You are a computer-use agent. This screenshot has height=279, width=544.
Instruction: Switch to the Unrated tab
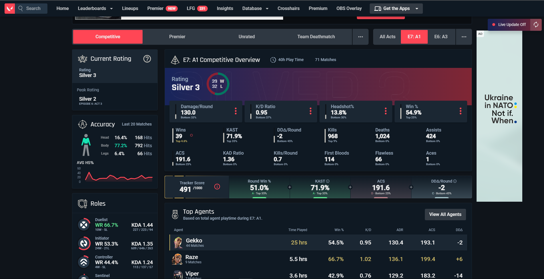(x=247, y=37)
